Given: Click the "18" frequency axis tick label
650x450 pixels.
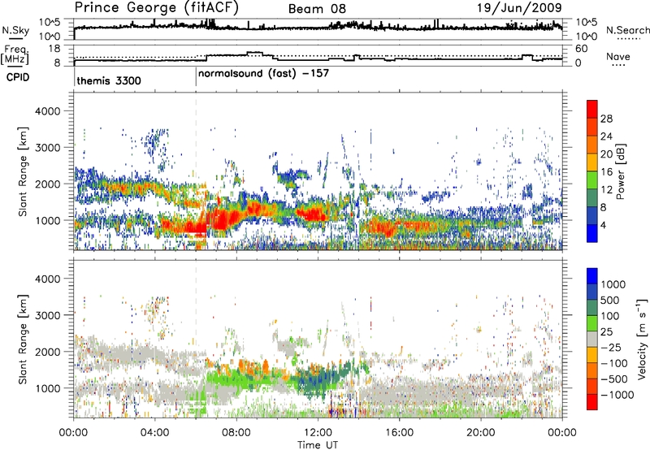Looking at the screenshot, I should [x=54, y=49].
